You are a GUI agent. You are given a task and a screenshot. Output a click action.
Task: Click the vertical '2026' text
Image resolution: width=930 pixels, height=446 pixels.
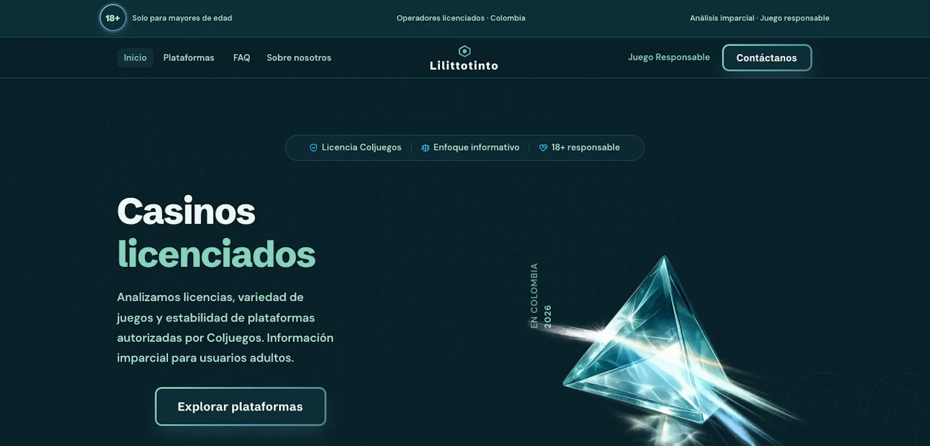tap(548, 316)
